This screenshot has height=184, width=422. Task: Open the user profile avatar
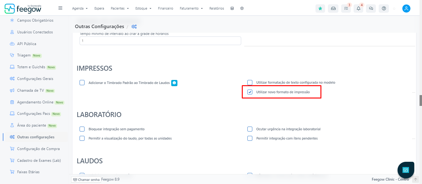[x=406, y=9]
